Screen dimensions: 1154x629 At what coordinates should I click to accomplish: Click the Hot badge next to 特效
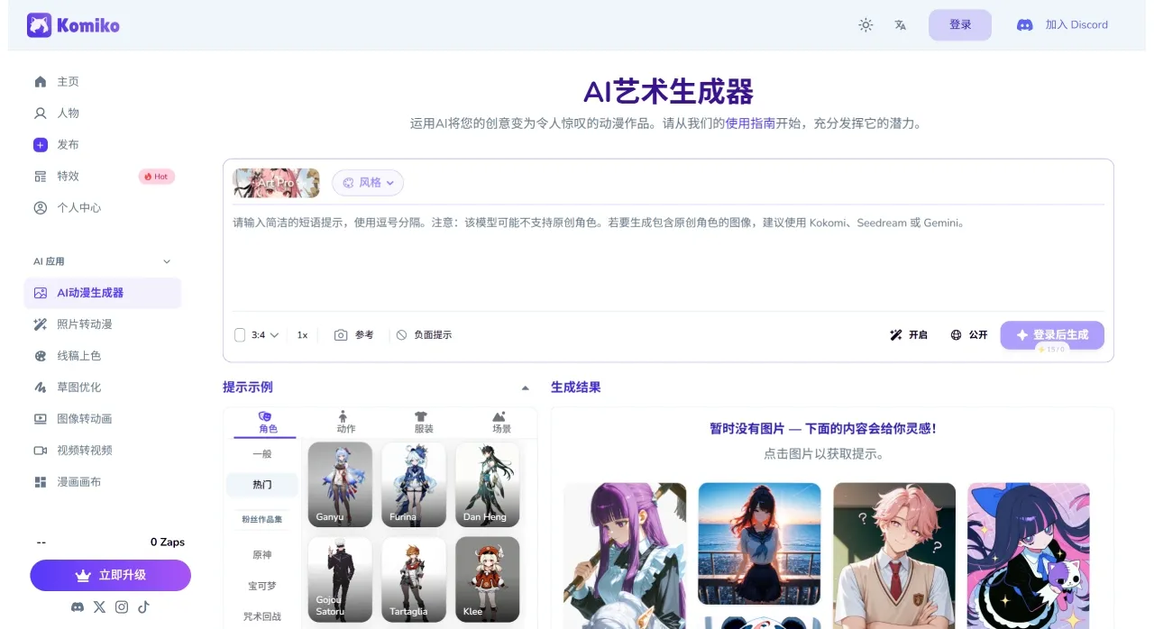point(156,177)
